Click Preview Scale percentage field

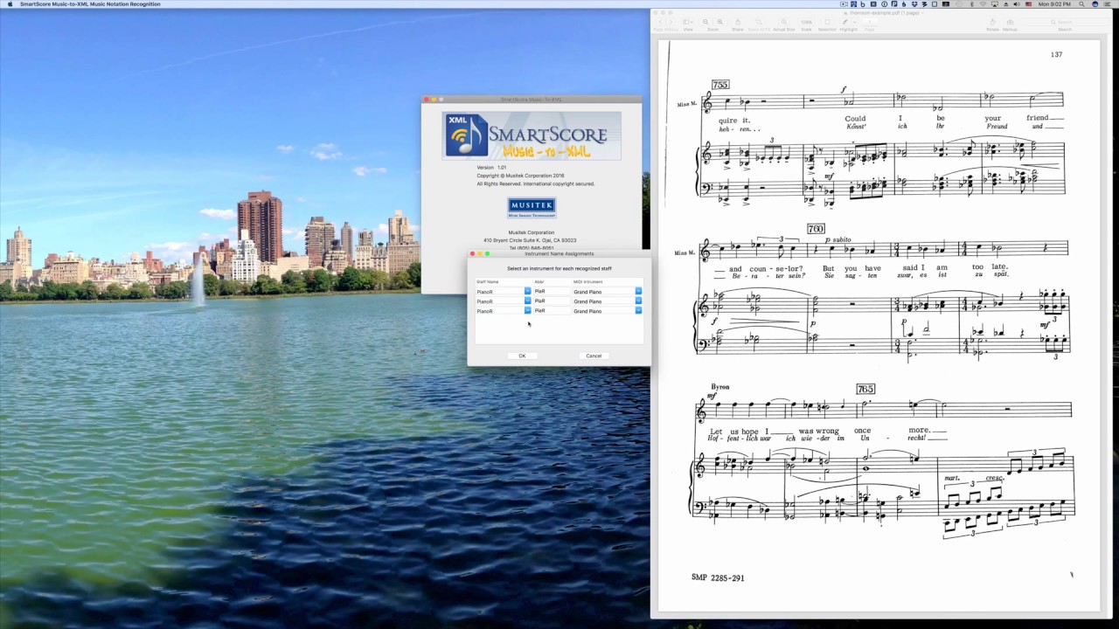806,22
